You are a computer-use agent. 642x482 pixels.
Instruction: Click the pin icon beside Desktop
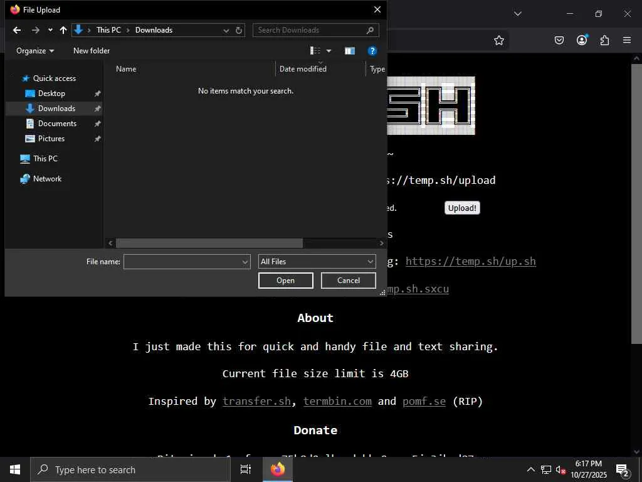[97, 94]
